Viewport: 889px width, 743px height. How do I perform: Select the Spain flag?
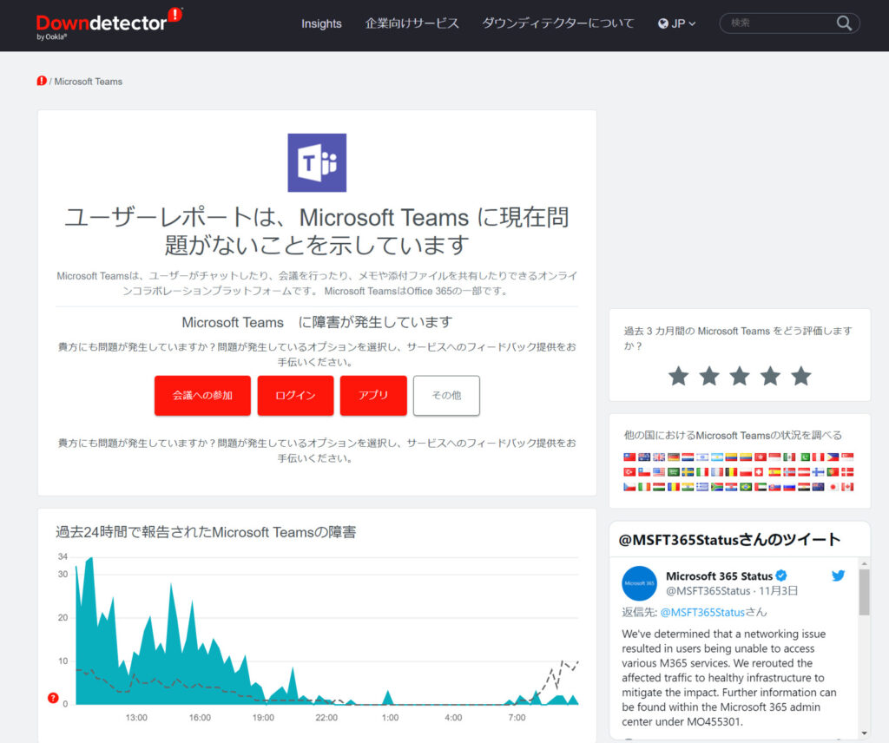click(775, 472)
